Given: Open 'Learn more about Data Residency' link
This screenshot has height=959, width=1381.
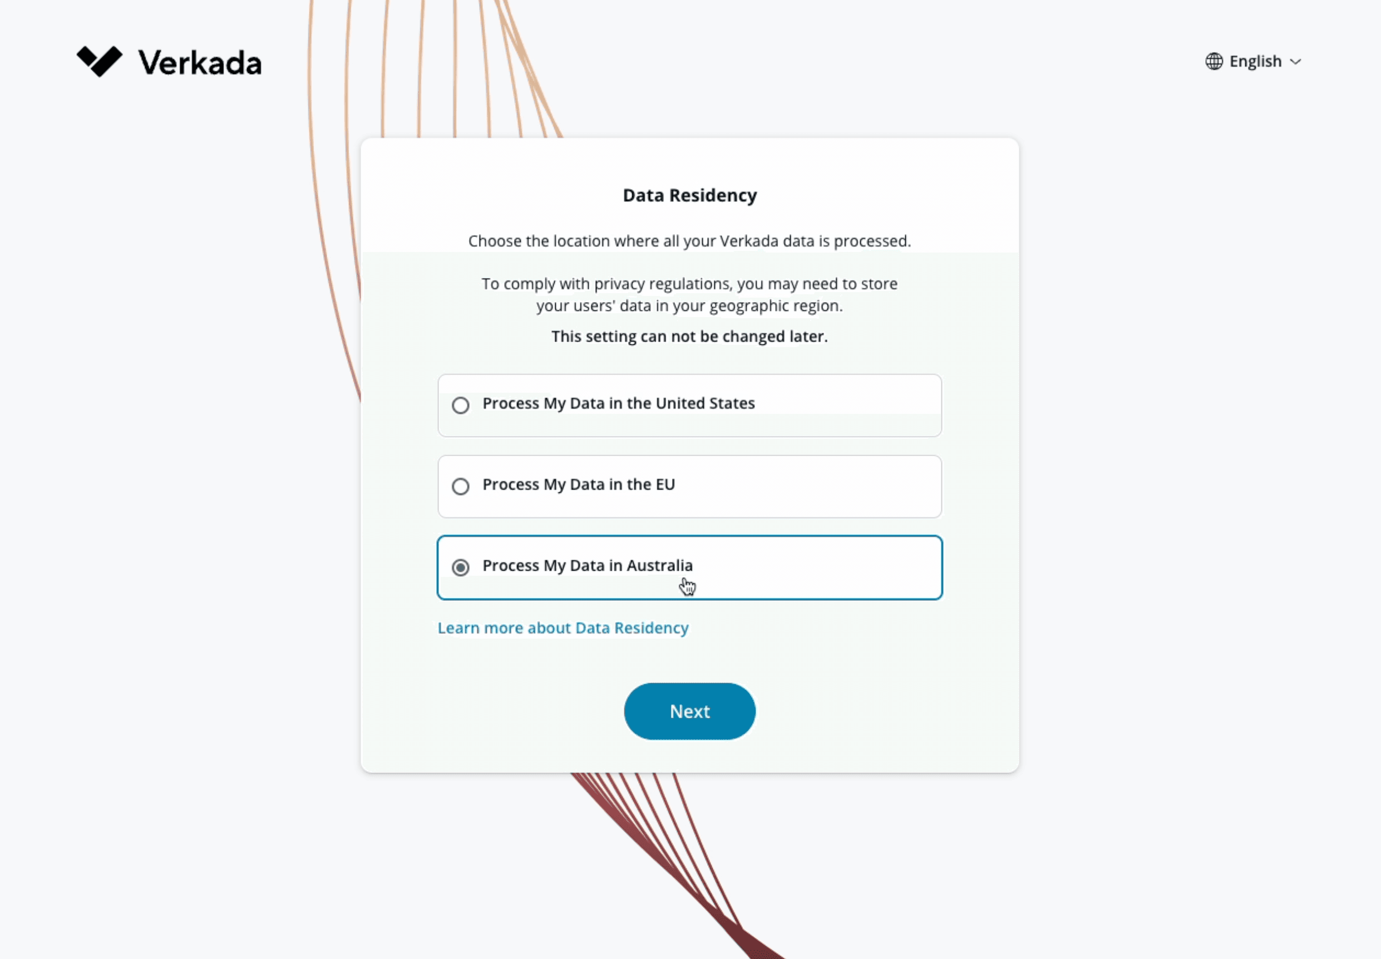Looking at the screenshot, I should tap(563, 628).
